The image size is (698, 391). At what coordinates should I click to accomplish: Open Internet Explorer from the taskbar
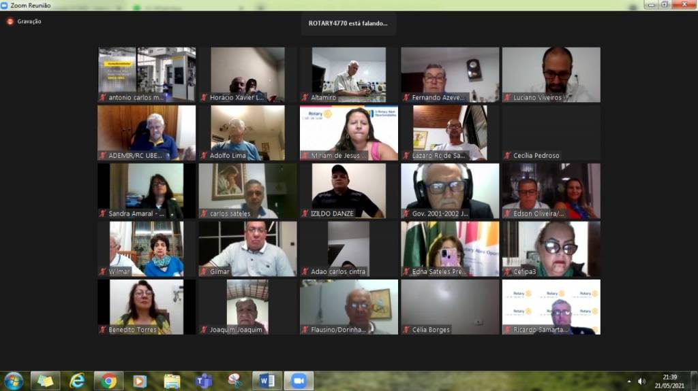(x=77, y=381)
